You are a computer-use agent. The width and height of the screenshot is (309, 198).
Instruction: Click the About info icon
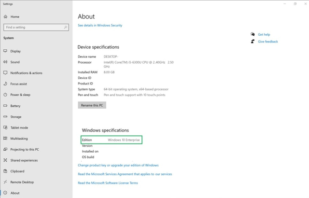coord(5,193)
